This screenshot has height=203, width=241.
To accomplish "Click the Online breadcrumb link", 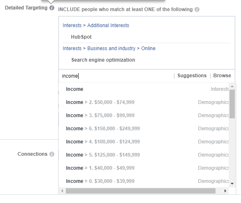I will tap(148, 48).
